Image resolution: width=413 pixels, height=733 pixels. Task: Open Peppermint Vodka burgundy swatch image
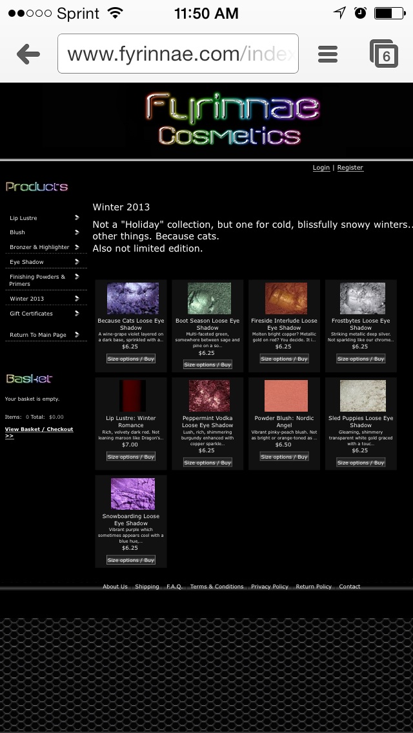(209, 396)
